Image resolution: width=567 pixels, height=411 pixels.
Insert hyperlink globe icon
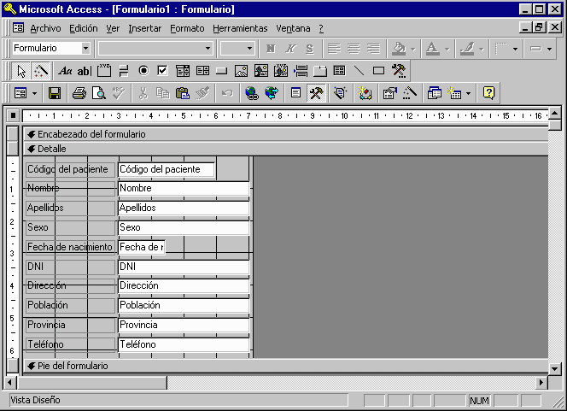click(252, 93)
